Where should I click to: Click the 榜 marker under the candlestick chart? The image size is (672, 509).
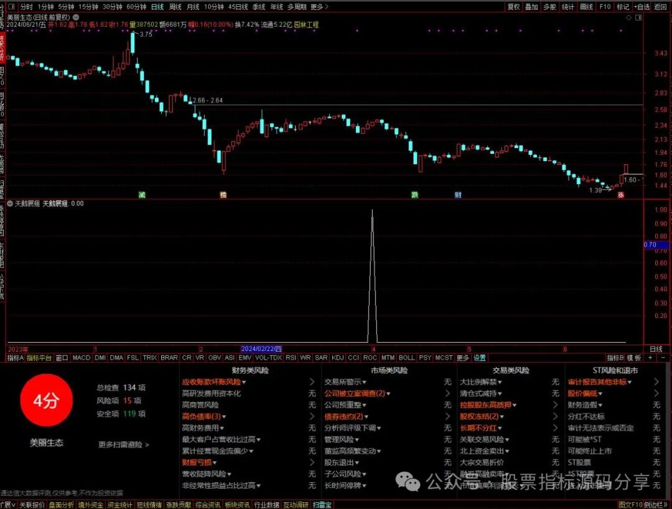point(223,195)
